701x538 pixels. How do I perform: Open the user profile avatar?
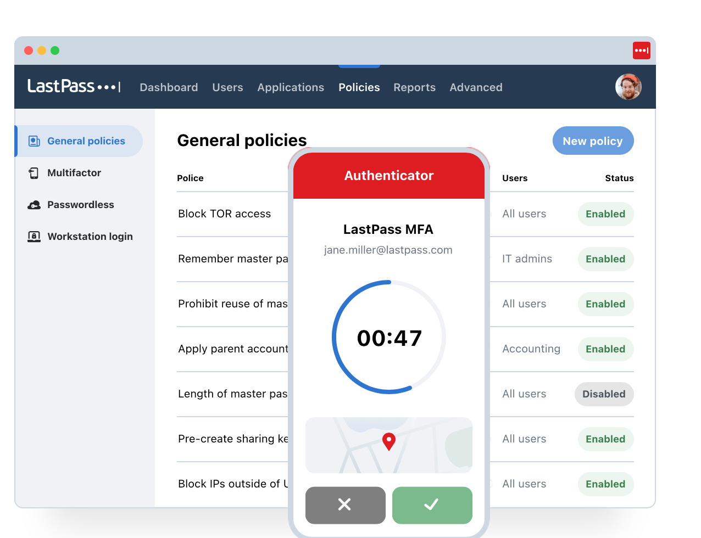click(x=628, y=87)
